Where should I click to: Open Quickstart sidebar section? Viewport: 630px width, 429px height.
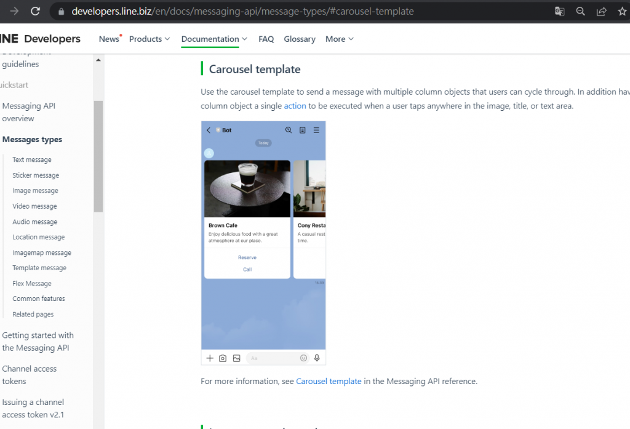tap(14, 85)
